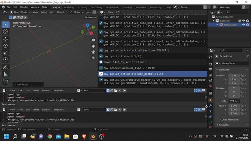Hide Collection in viewport eye icon
This screenshot has height=141, width=251.
(244, 21)
